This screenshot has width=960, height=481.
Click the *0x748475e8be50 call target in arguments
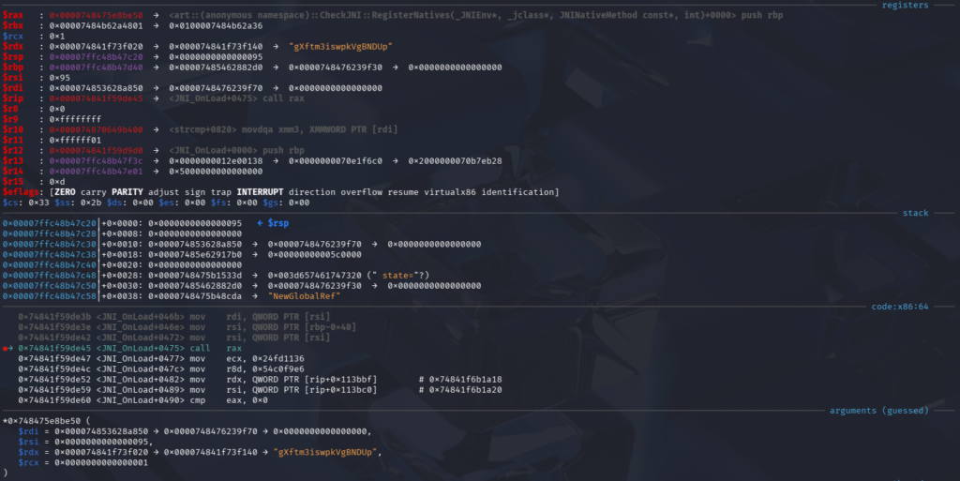pyautogui.click(x=41, y=421)
